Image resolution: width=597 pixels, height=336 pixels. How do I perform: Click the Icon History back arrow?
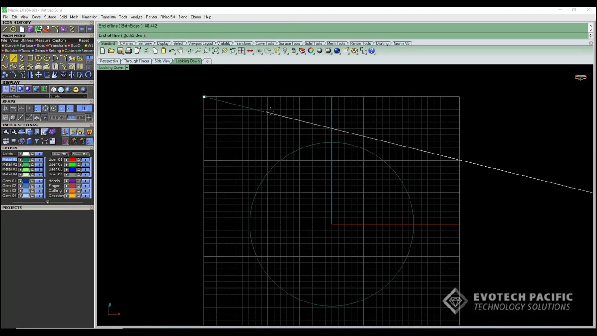coord(82,29)
